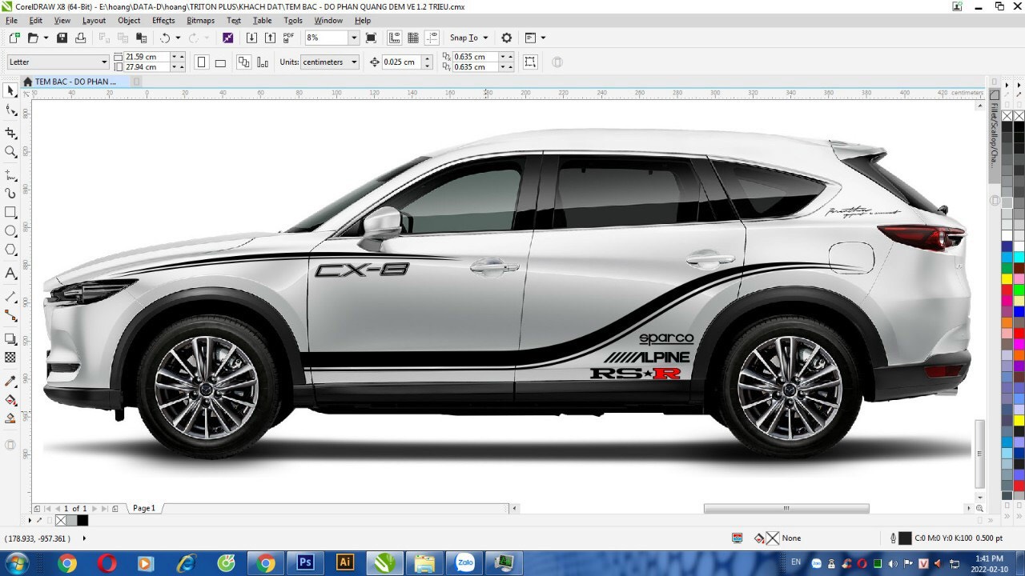Open Zalo from the taskbar
Image resolution: width=1025 pixels, height=576 pixels.
[x=464, y=563]
